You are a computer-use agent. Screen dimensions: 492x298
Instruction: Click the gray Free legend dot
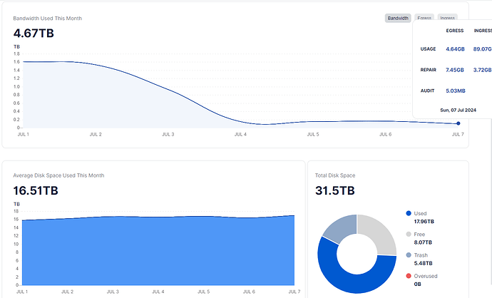[409, 234]
